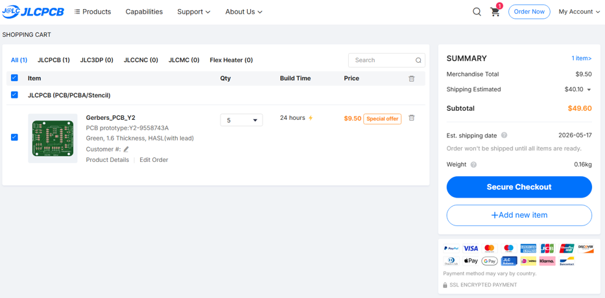Click the pencil icon next to Customer #

pos(126,149)
